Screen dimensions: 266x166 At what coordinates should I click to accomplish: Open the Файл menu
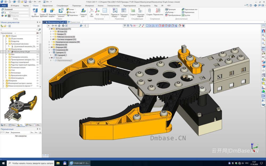(x=4, y=6)
